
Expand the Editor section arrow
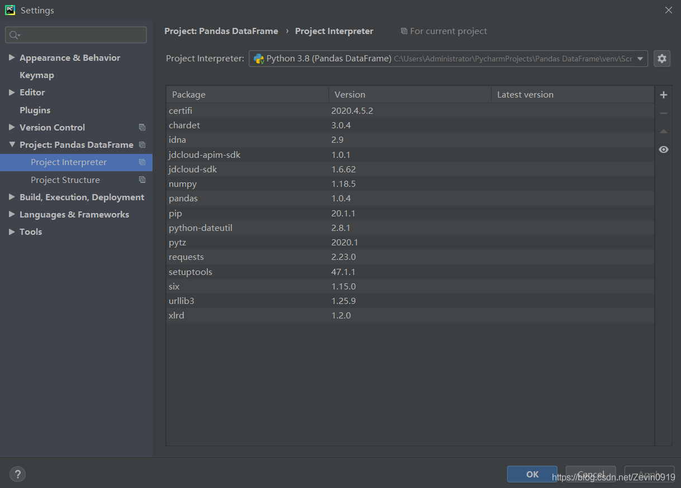[12, 92]
